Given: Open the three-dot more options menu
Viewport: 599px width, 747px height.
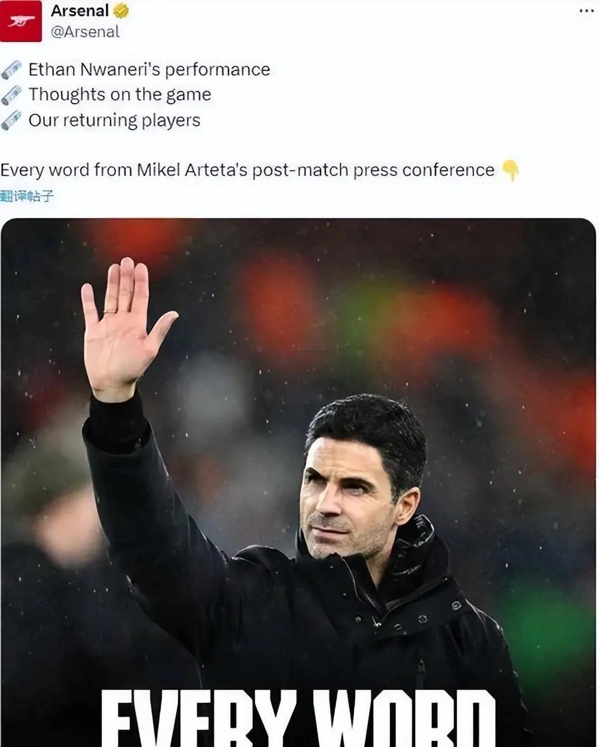Looking at the screenshot, I should pyautogui.click(x=586, y=11).
